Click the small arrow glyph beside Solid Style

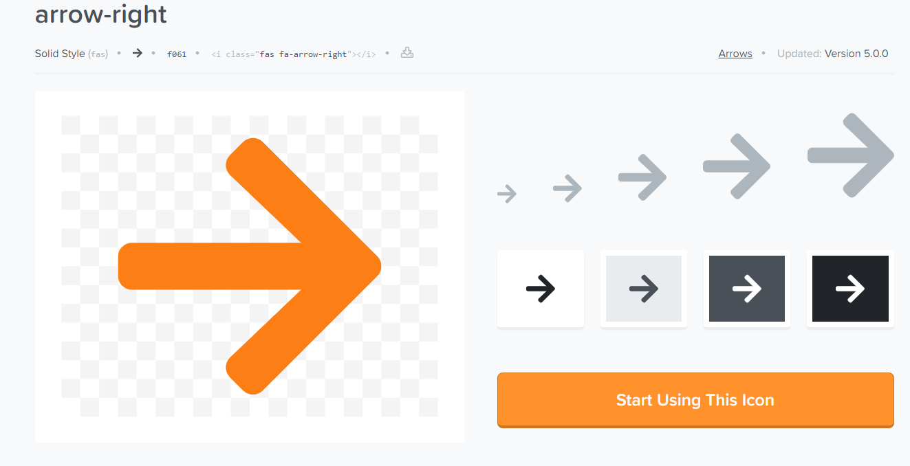pyautogui.click(x=138, y=53)
